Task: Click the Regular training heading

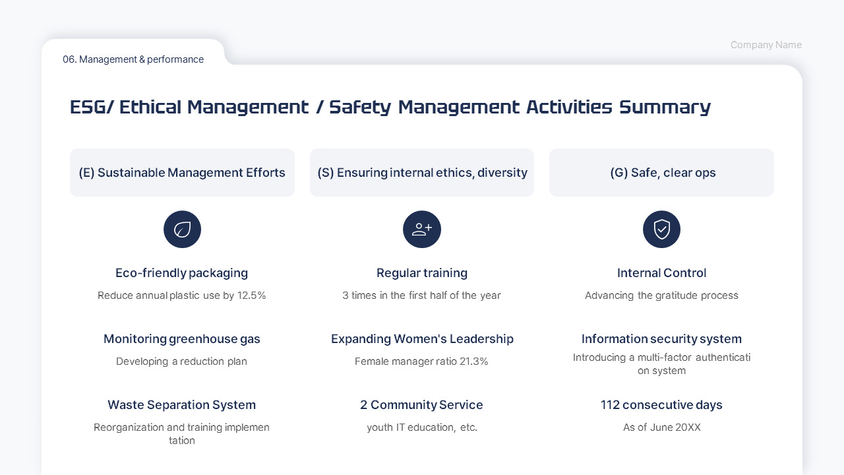Action: click(x=422, y=272)
